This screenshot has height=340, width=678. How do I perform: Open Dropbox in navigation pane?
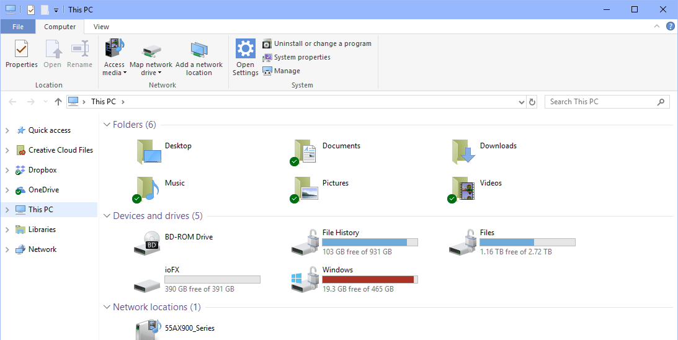42,170
